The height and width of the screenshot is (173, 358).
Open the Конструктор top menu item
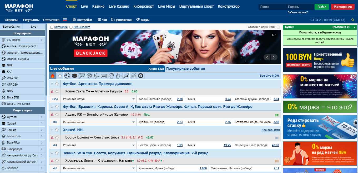229,6
